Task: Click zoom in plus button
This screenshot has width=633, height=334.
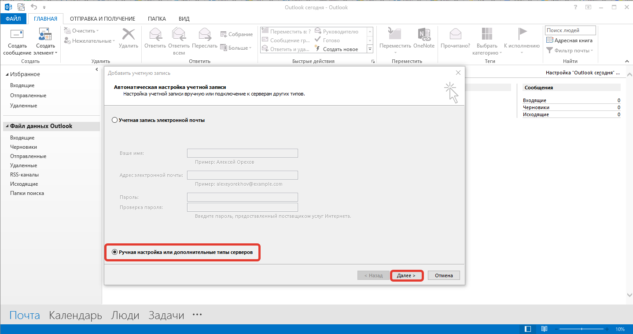Action: pyautogui.click(x=607, y=329)
